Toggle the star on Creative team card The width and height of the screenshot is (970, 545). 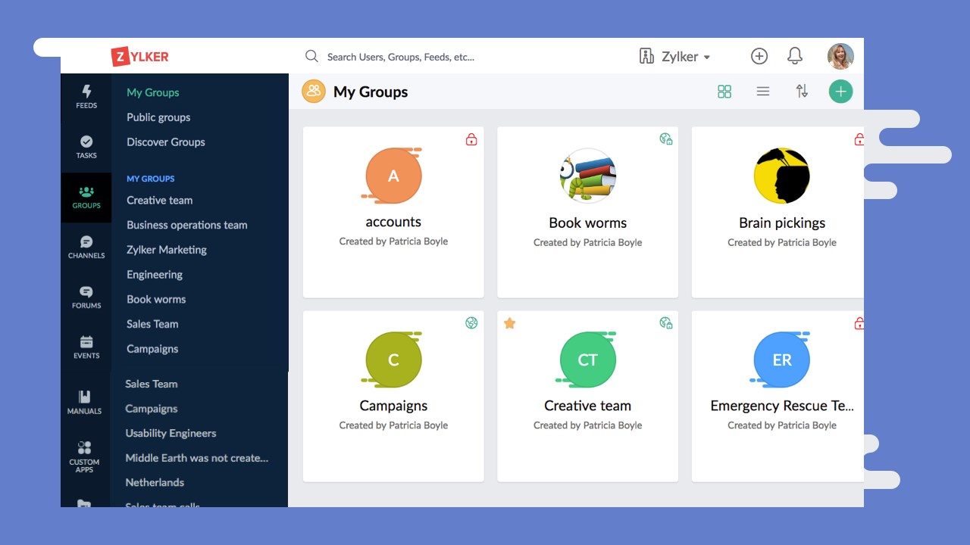coord(510,323)
